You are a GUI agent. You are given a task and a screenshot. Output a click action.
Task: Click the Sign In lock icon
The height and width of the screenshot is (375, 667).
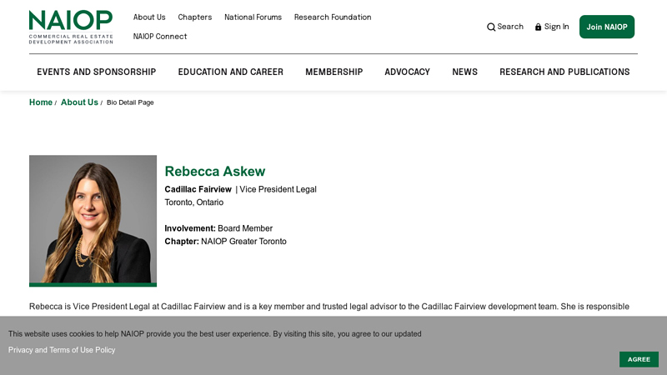(538, 27)
